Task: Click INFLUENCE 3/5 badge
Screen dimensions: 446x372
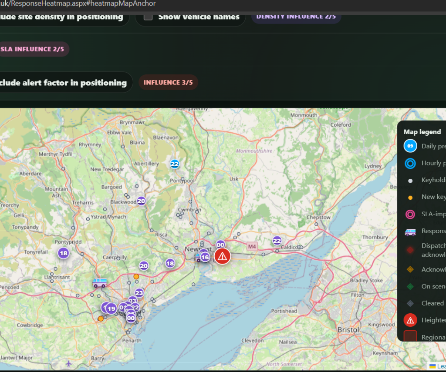Action: click(x=168, y=82)
